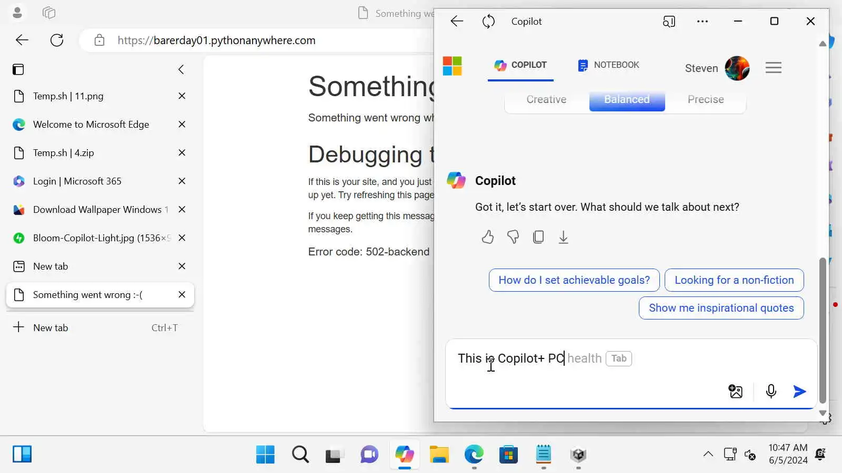The image size is (842, 473).
Task: Dislike the Copilot response
Action: [x=513, y=237]
